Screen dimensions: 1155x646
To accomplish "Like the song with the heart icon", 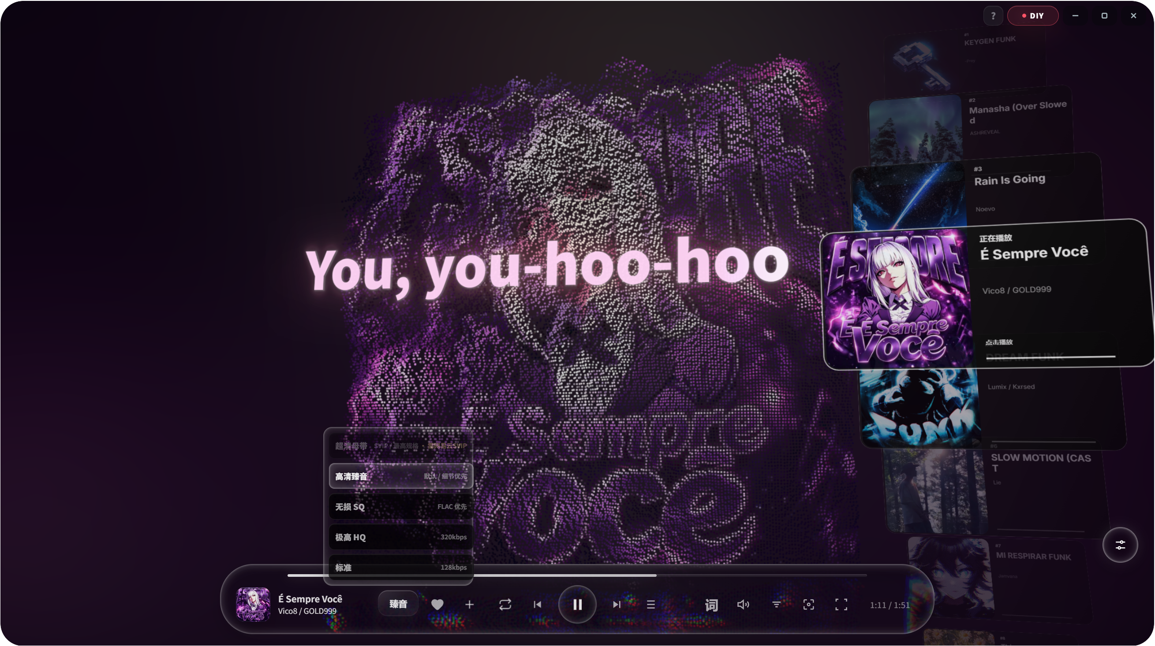I will 437,604.
